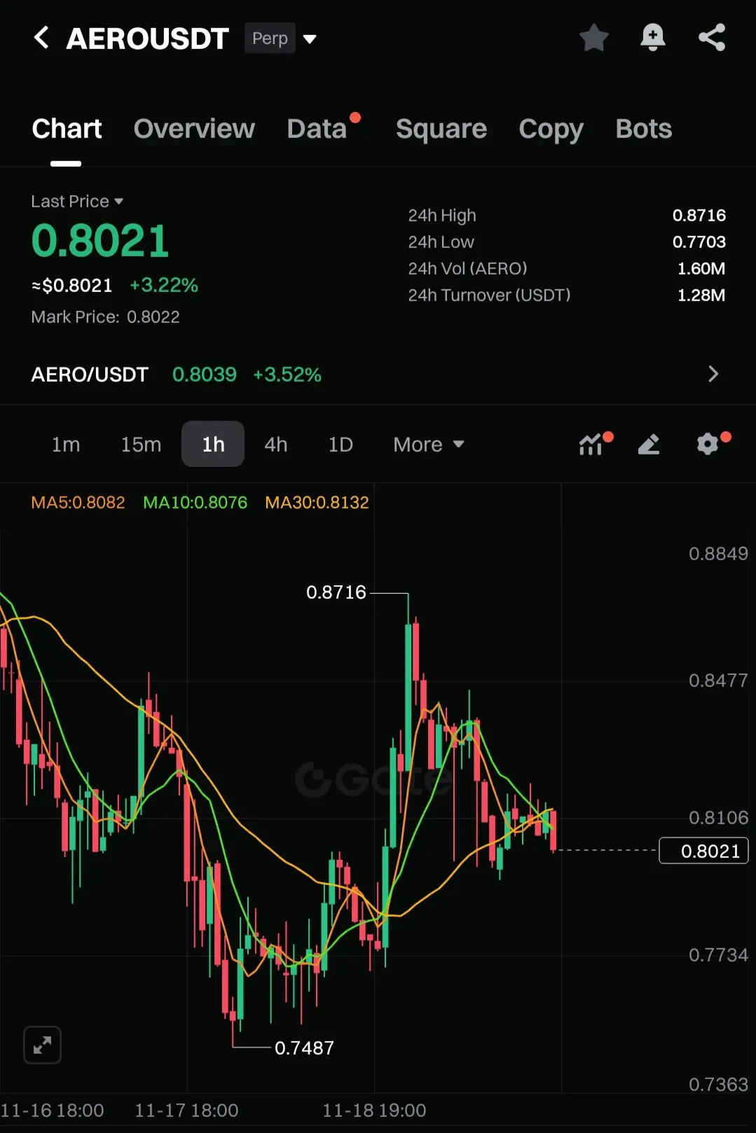Screen dimensions: 756x1133
Task: Tap the large 0.8021 last price
Action: [100, 241]
